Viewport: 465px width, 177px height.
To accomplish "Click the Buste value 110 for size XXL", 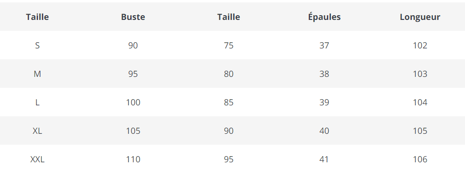I will pyautogui.click(x=133, y=159).
